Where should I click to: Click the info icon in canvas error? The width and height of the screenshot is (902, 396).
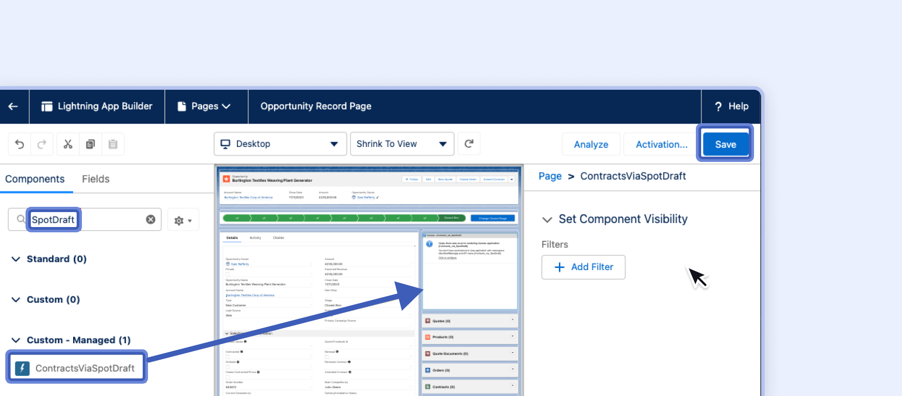pos(429,244)
